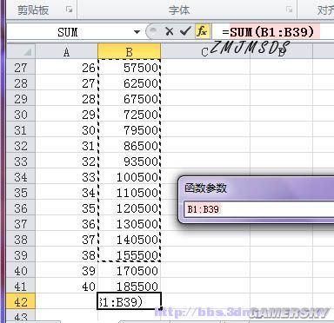Viewport: 334px width, 323px height.
Task: Select row 41 header
Action: click(21, 287)
